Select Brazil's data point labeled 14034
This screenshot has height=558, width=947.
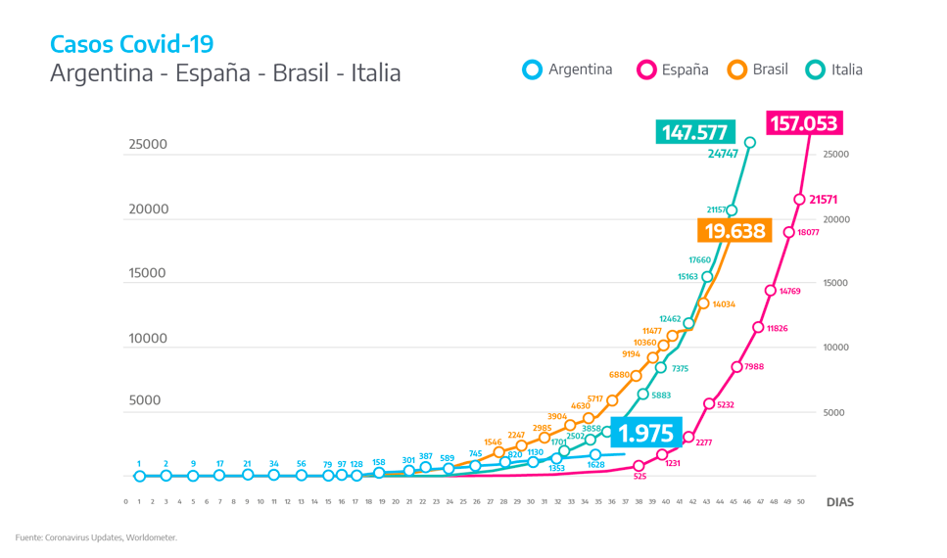(703, 303)
